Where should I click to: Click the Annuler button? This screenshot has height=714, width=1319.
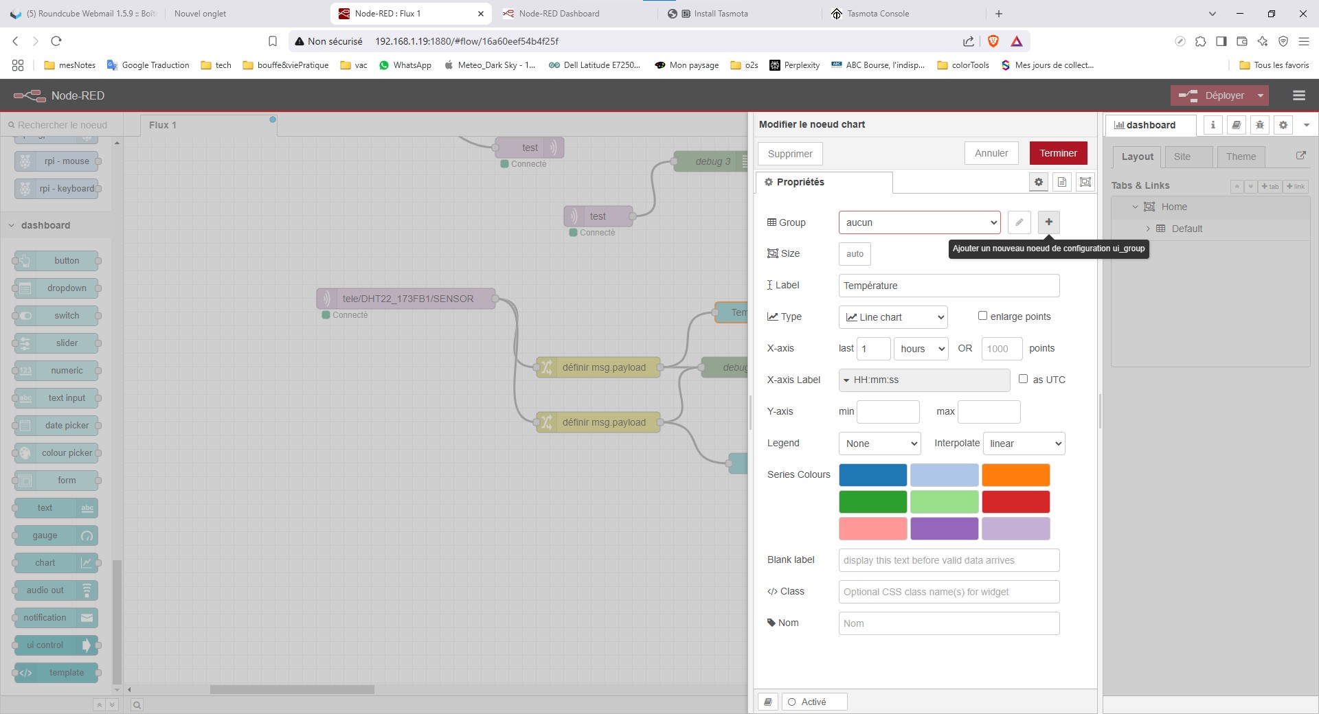991,153
